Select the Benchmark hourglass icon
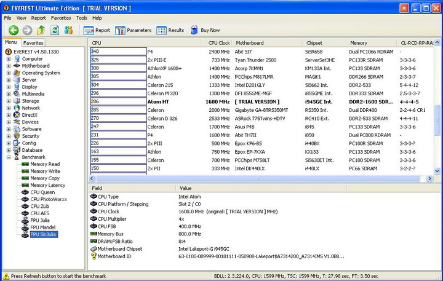 point(17,157)
